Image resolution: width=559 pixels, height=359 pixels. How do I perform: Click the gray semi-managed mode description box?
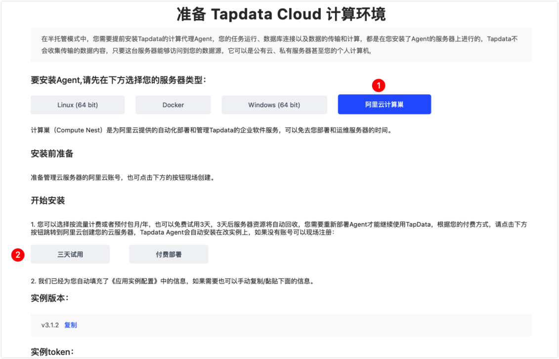(281, 44)
